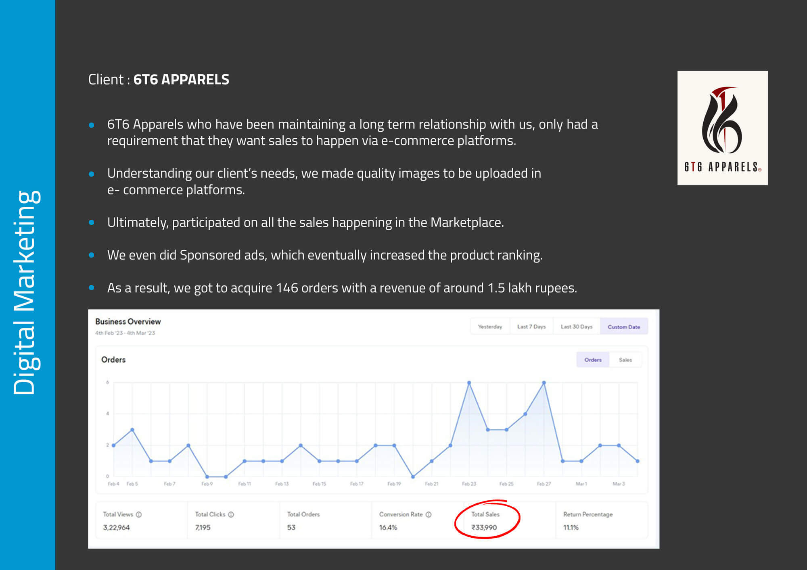The height and width of the screenshot is (570, 807).
Task: Choose Last 30 Days range
Action: (576, 327)
